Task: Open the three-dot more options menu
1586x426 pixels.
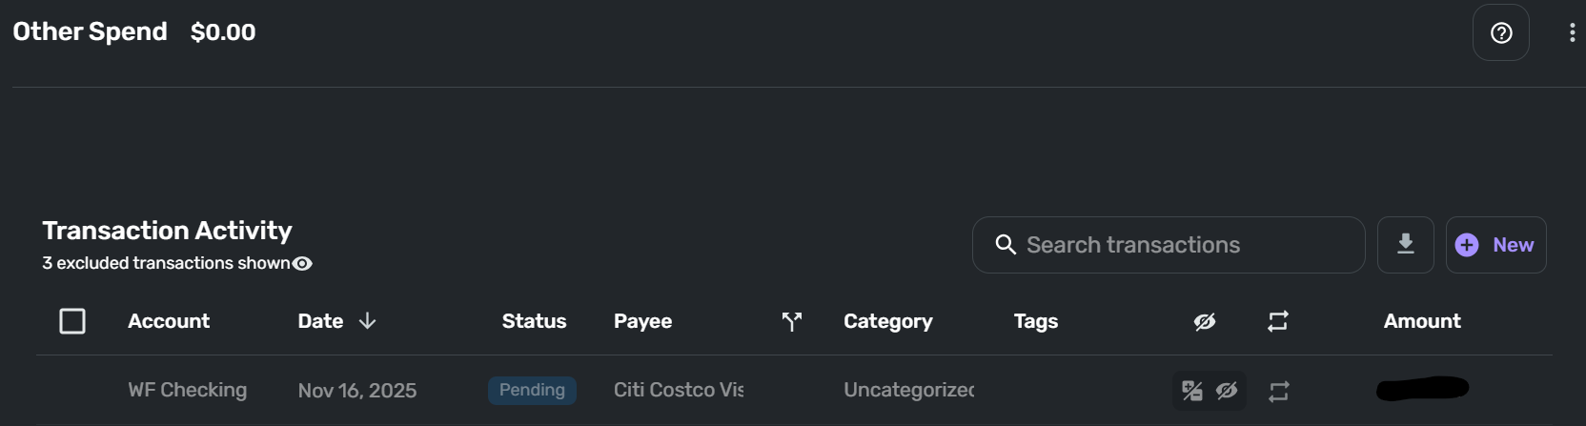Action: 1572,33
